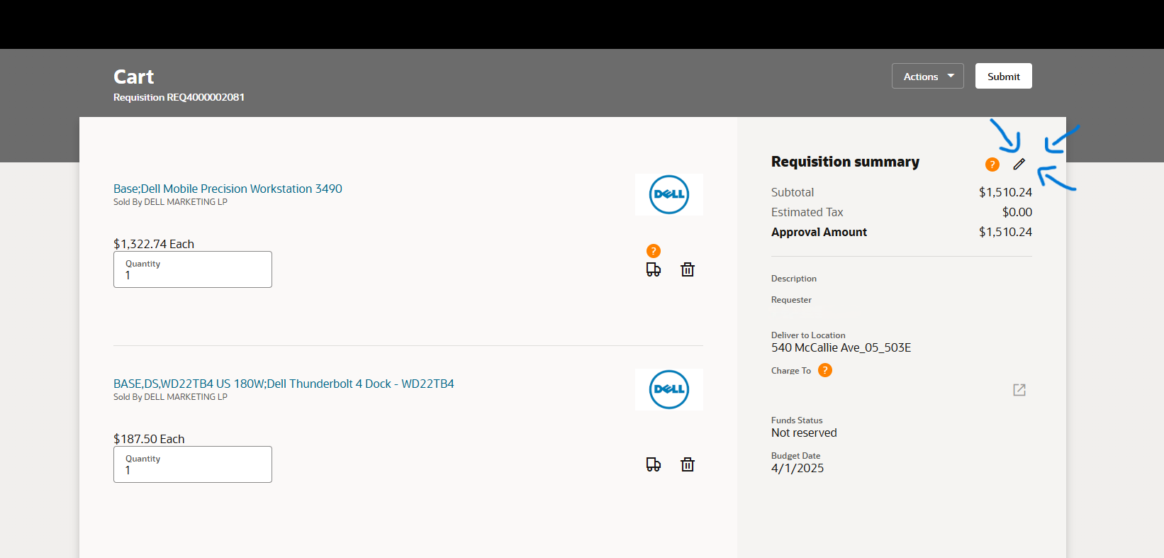Open the Actions dropdown menu
The width and height of the screenshot is (1164, 558).
tap(927, 77)
